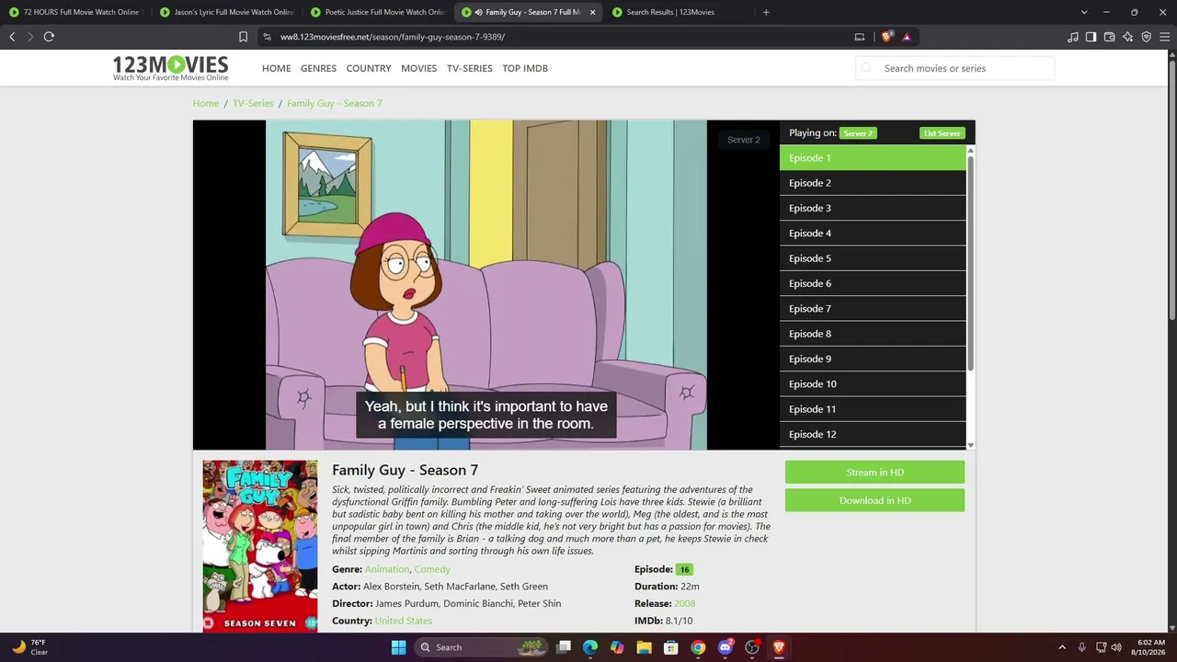Open the List Server dropdown button
Screen dimensions: 1177x662
pos(942,133)
